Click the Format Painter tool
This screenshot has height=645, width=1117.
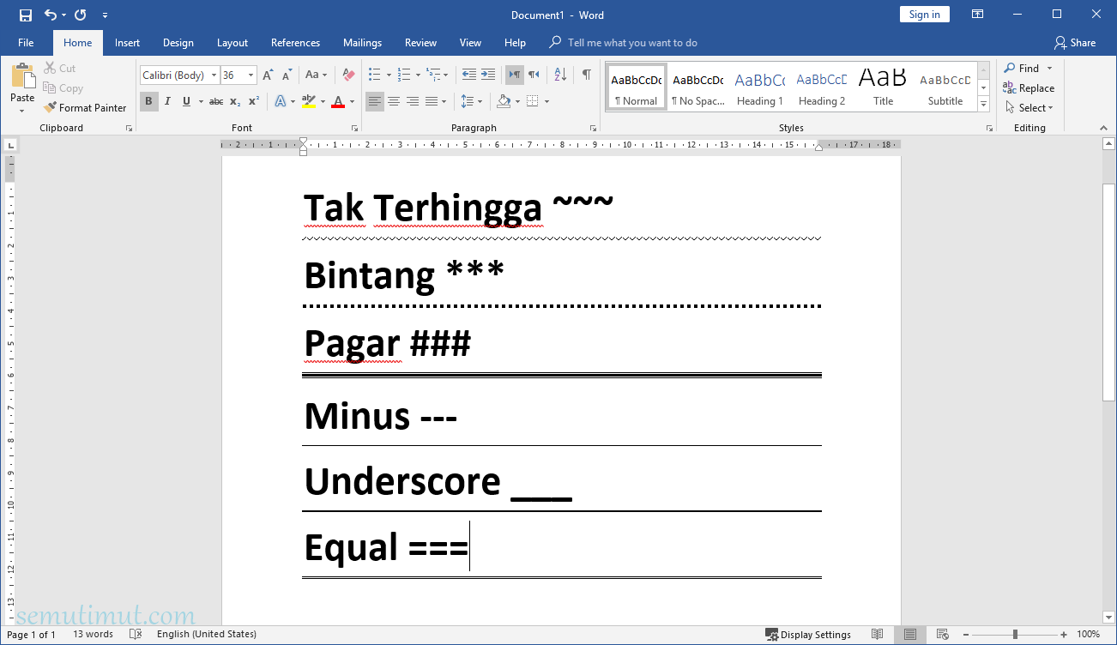tap(85, 108)
